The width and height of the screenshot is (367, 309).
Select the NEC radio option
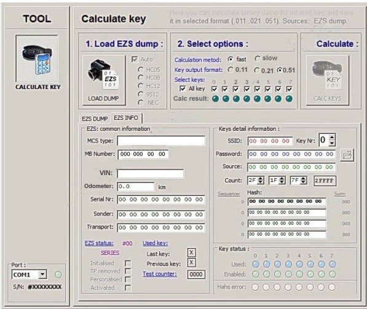coord(140,103)
